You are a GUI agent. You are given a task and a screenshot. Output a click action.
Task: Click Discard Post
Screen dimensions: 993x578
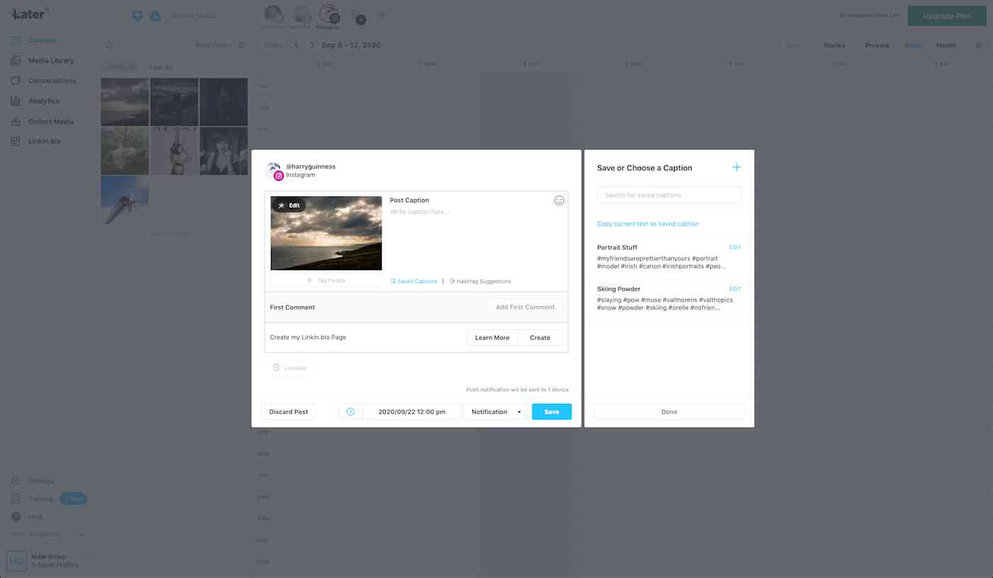(x=289, y=411)
